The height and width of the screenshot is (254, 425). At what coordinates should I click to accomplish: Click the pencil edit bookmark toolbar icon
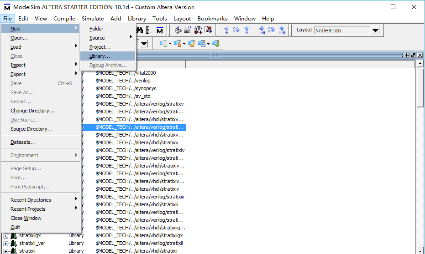pyautogui.click(x=192, y=44)
